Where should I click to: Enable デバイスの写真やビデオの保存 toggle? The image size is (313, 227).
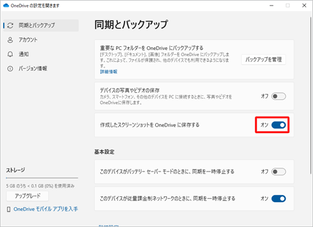click(279, 96)
